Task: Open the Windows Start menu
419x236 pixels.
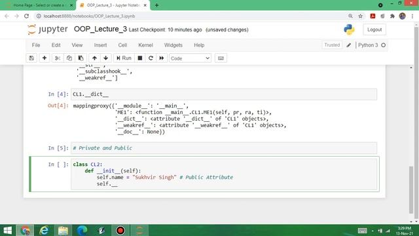Action: (x=7, y=230)
